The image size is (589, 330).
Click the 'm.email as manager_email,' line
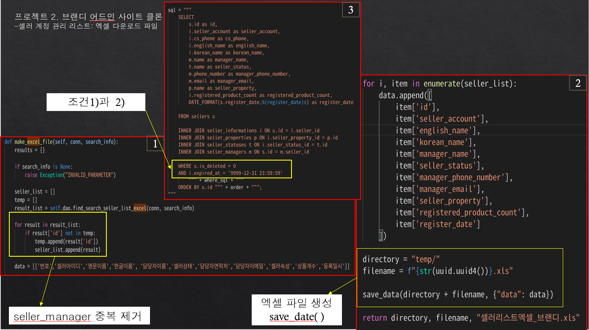point(221,81)
